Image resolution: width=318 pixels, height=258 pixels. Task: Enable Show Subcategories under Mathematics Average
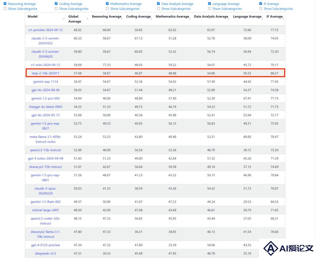click(107, 9)
